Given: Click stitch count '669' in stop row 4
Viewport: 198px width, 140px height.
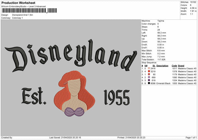Looking at the screenshot, I should (x=153, y=78).
